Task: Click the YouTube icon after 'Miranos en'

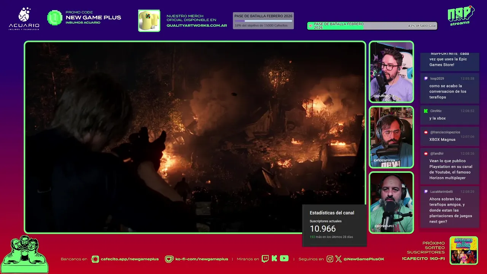Action: (x=284, y=259)
